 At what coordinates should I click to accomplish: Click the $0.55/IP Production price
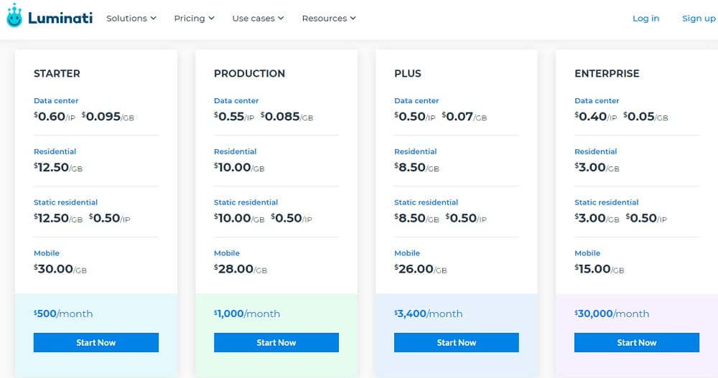pos(234,117)
